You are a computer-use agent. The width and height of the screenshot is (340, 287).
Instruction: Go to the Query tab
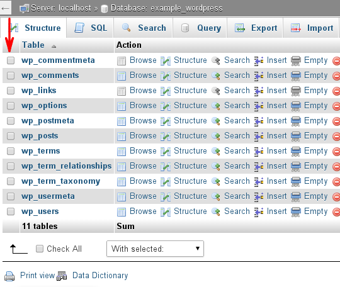pos(200,28)
